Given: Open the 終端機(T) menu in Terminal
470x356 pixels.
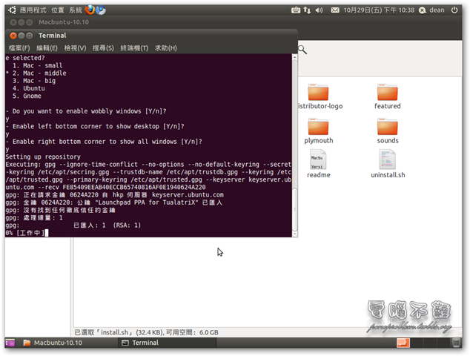Looking at the screenshot, I should (135, 48).
